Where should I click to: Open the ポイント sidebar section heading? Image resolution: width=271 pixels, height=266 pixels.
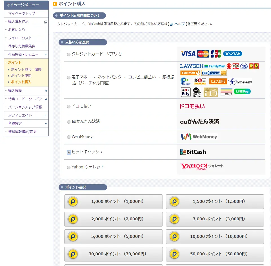pos(15,62)
